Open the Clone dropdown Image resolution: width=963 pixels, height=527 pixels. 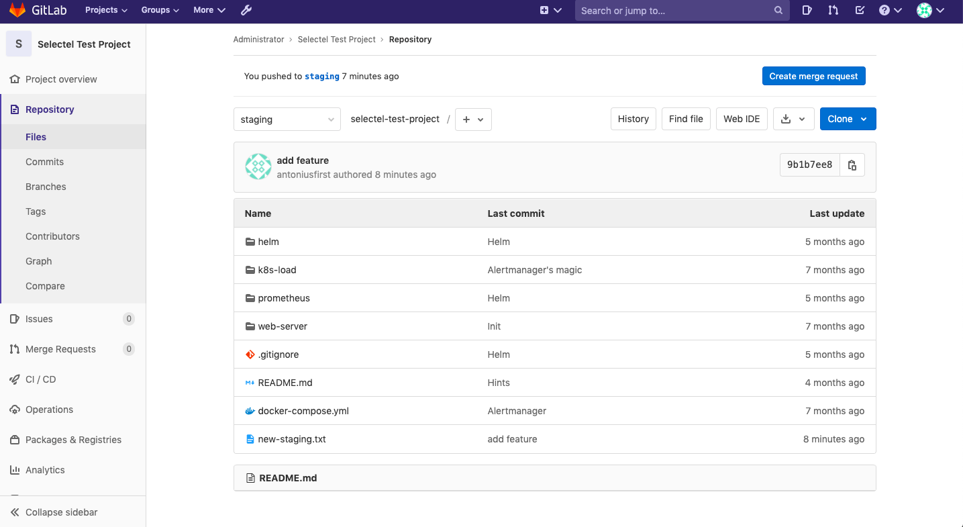848,119
